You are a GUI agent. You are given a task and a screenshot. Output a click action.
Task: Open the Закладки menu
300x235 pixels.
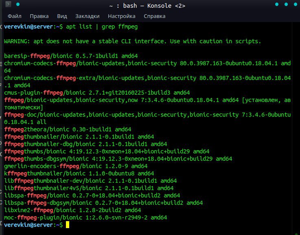click(x=88, y=16)
